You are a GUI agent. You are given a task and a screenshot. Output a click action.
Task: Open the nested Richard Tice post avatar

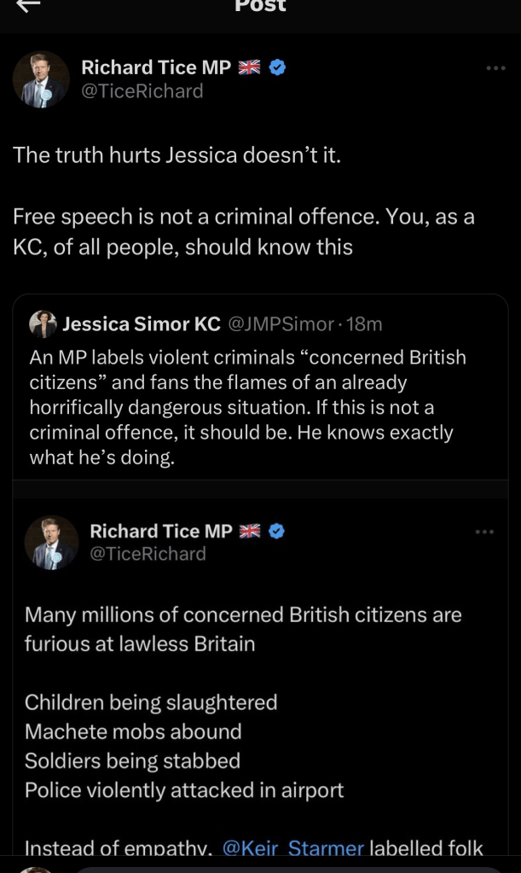tap(51, 543)
